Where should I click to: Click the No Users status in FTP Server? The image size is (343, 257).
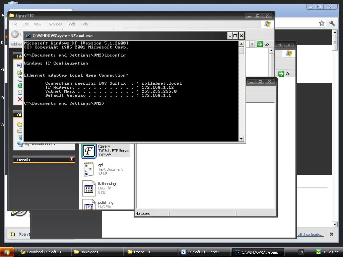143,213
